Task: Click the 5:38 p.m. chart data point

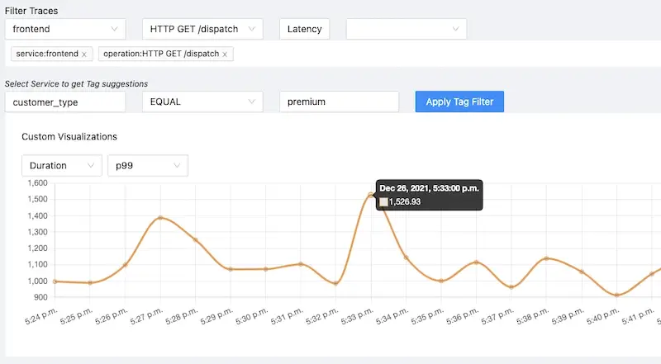Action: 546,258
